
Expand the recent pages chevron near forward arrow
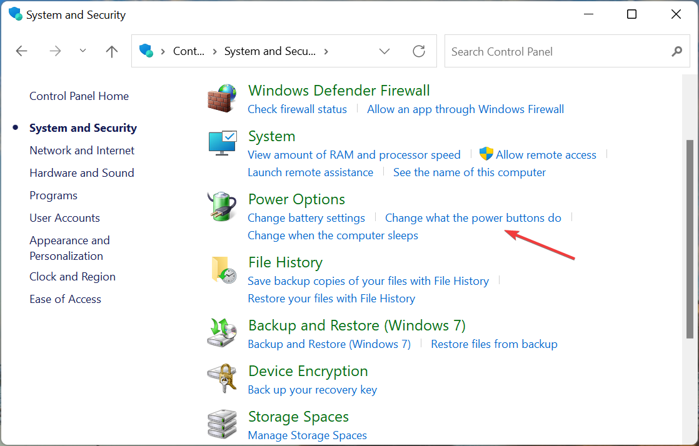83,51
